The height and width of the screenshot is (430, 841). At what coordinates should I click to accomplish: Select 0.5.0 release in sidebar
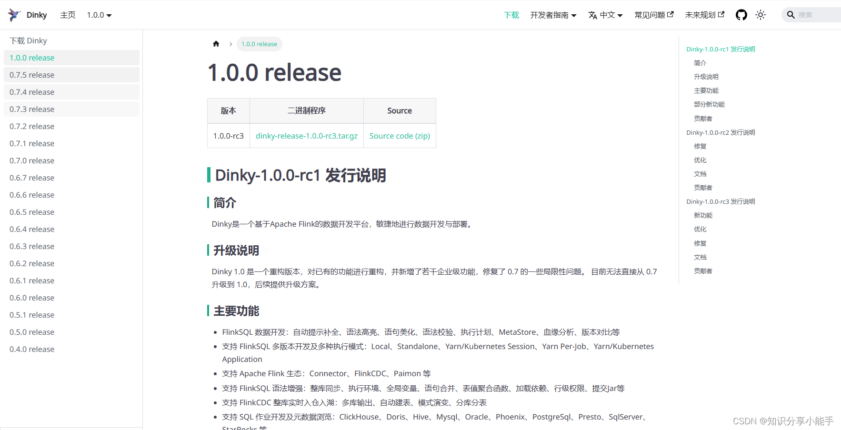pos(71,332)
